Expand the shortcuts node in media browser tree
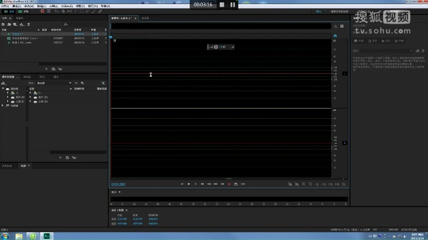The image size is (428, 240). (4, 105)
